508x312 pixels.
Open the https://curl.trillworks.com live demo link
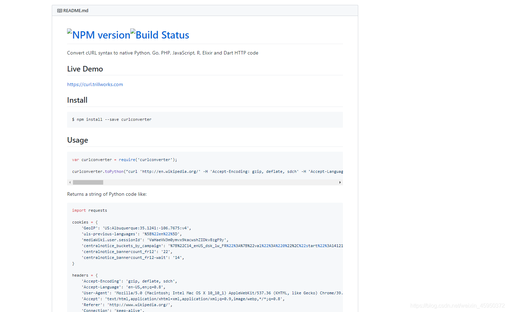coord(95,84)
